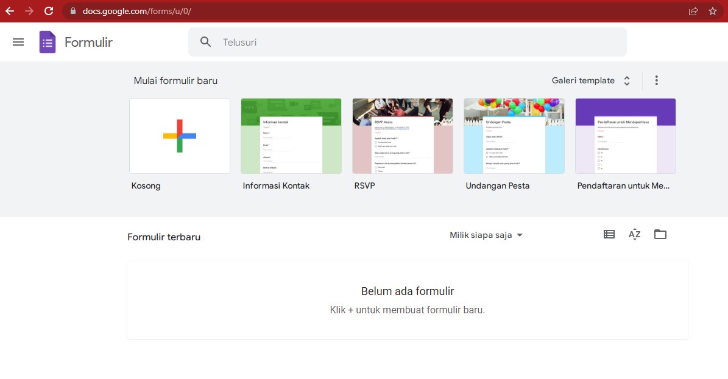
Task: Bookmark the page with the star icon
Action: 712,10
